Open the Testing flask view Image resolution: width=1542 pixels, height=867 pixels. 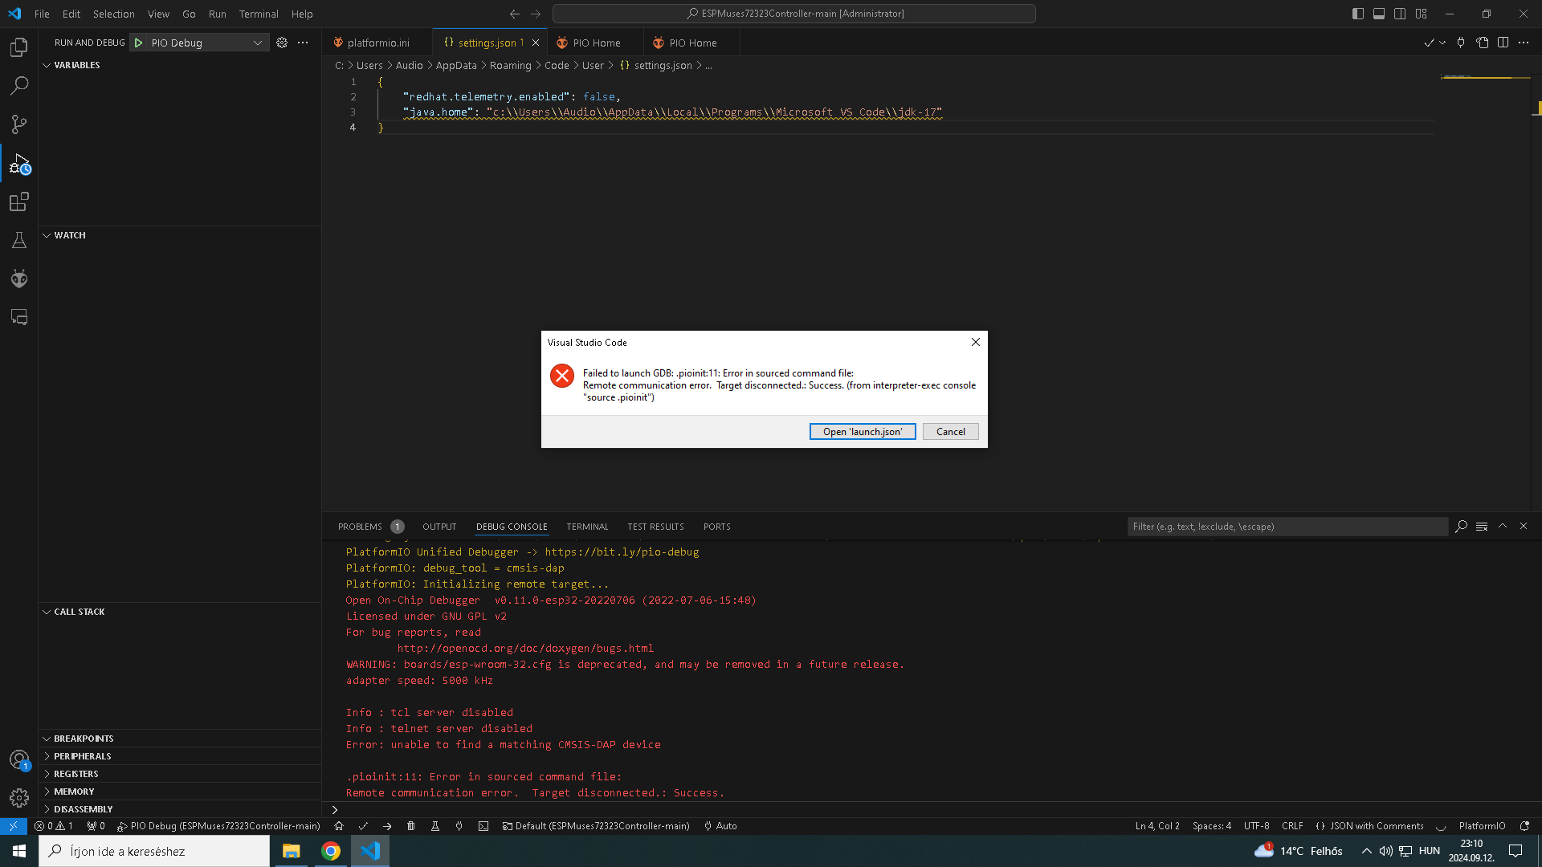coord(19,240)
